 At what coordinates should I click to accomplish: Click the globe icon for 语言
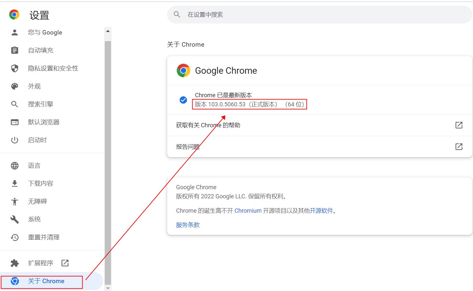[15, 166]
